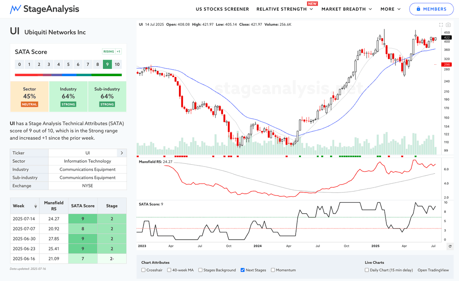Image resolution: width=459 pixels, height=281 pixels.
Task: Click SATA Score 7 cell
Action: pyautogui.click(x=83, y=259)
